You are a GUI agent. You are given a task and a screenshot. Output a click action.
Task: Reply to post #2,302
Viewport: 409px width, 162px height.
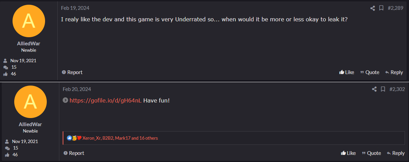(396, 153)
